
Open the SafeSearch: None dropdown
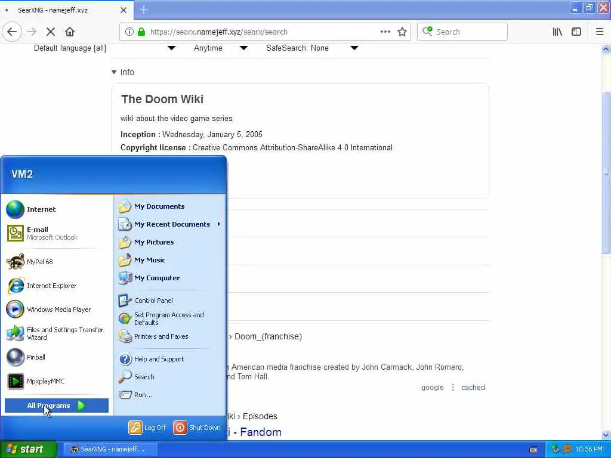(311, 48)
